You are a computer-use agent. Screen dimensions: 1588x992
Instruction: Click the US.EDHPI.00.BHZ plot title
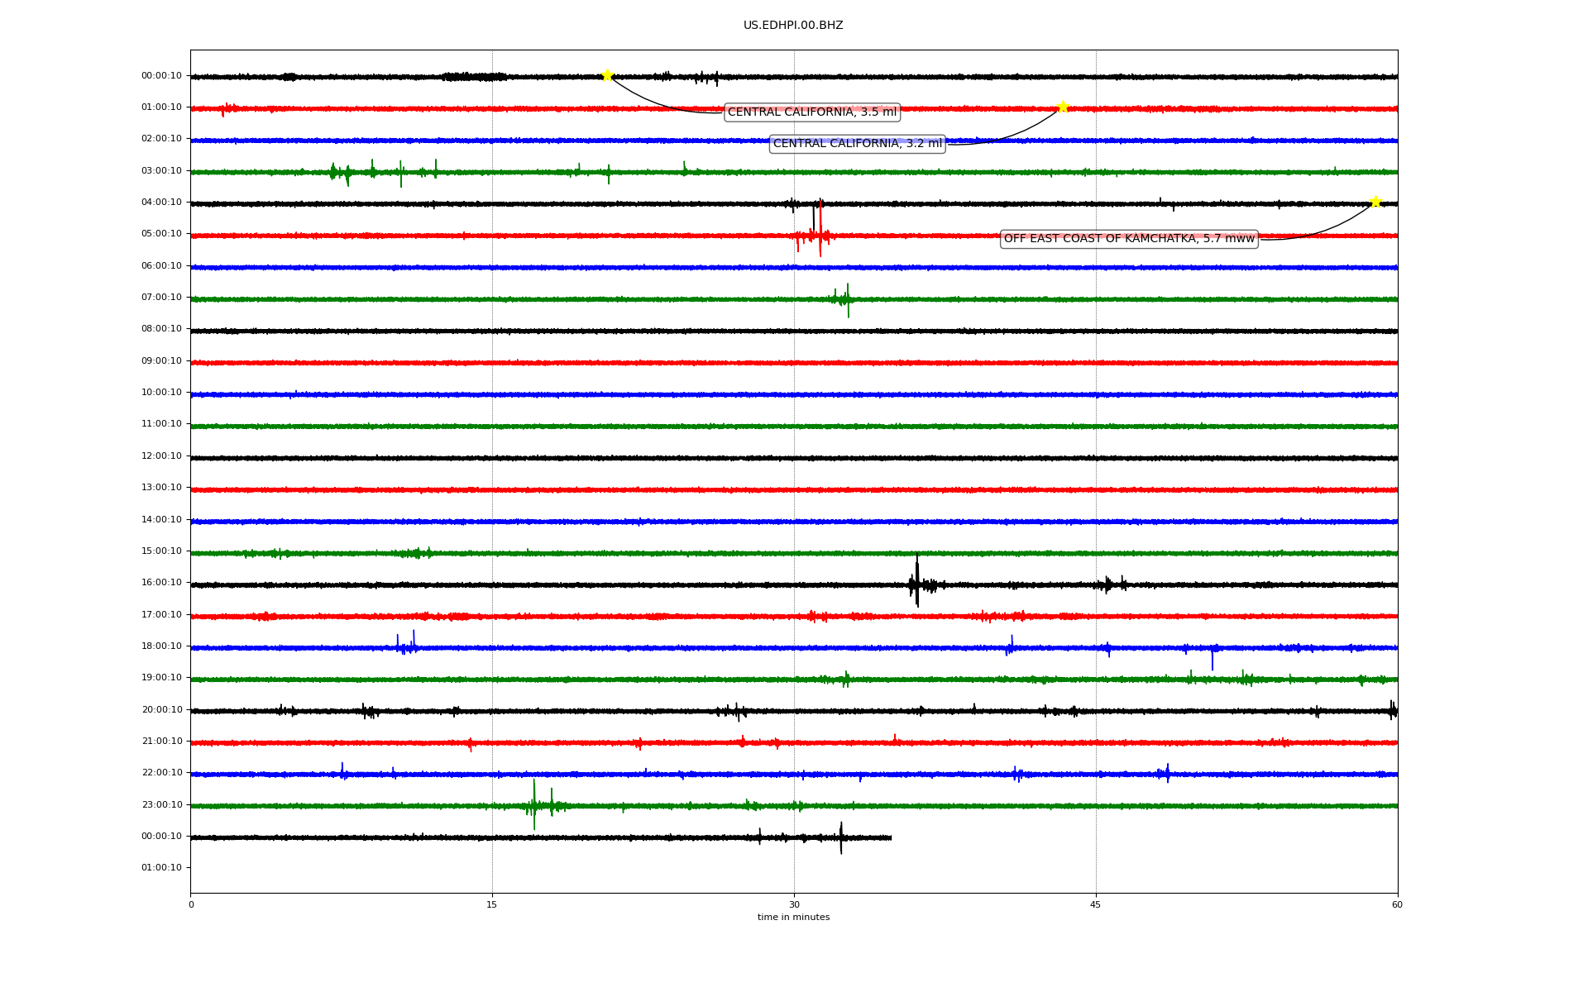(x=793, y=26)
